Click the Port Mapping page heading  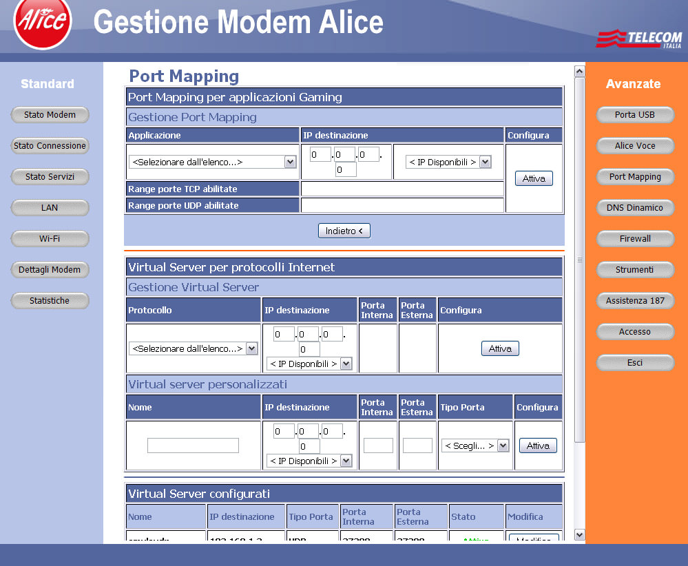tap(184, 76)
